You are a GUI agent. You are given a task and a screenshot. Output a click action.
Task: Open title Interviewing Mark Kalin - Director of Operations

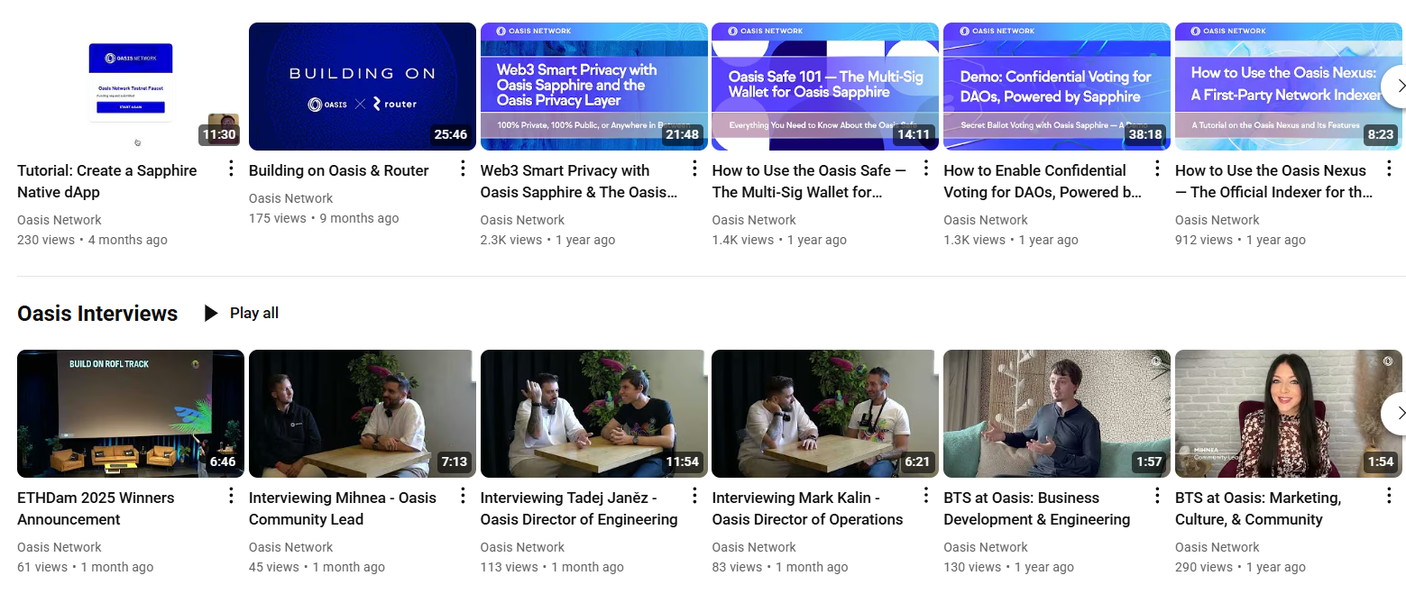807,508
